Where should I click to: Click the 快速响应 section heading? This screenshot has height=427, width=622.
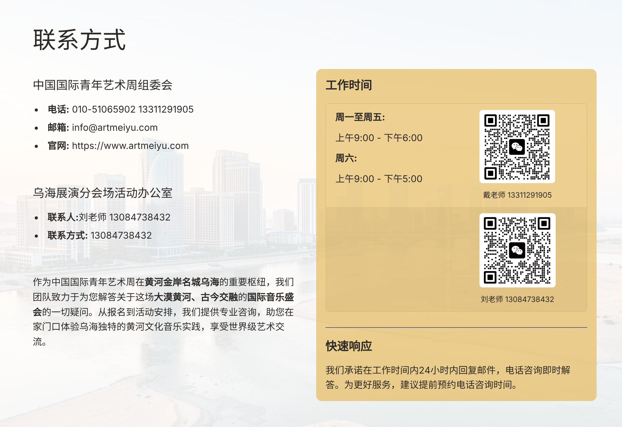pos(349,346)
